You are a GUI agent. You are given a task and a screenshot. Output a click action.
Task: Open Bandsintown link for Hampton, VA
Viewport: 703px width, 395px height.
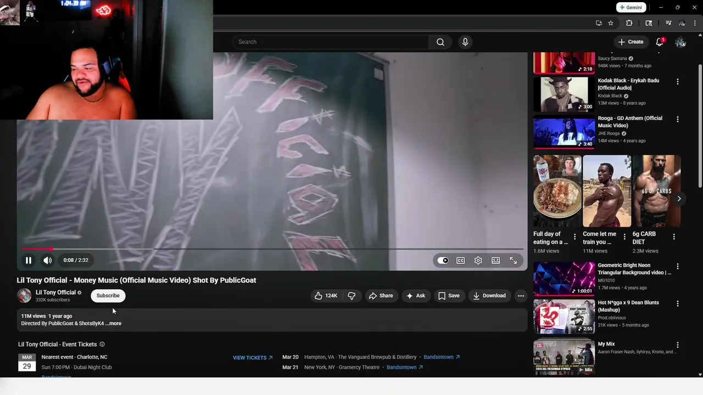(x=442, y=357)
